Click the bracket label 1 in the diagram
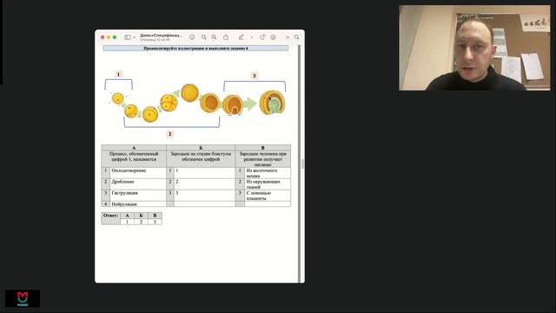The height and width of the screenshot is (313, 556). click(x=118, y=74)
